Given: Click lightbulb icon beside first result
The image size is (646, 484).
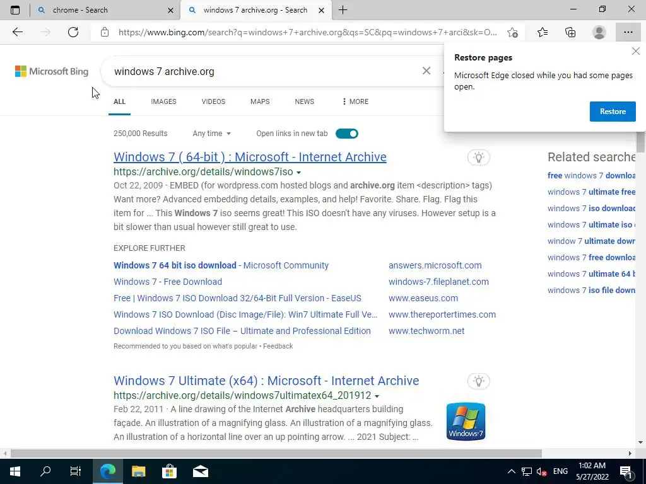Looking at the screenshot, I should click(478, 157).
